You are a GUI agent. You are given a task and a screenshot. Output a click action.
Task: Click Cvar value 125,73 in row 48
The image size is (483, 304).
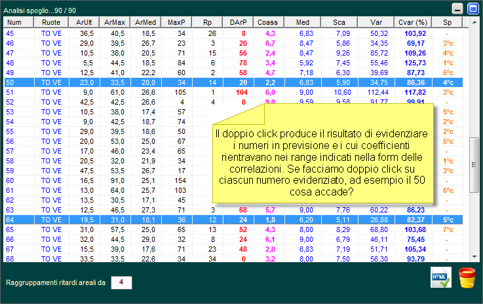coord(415,63)
